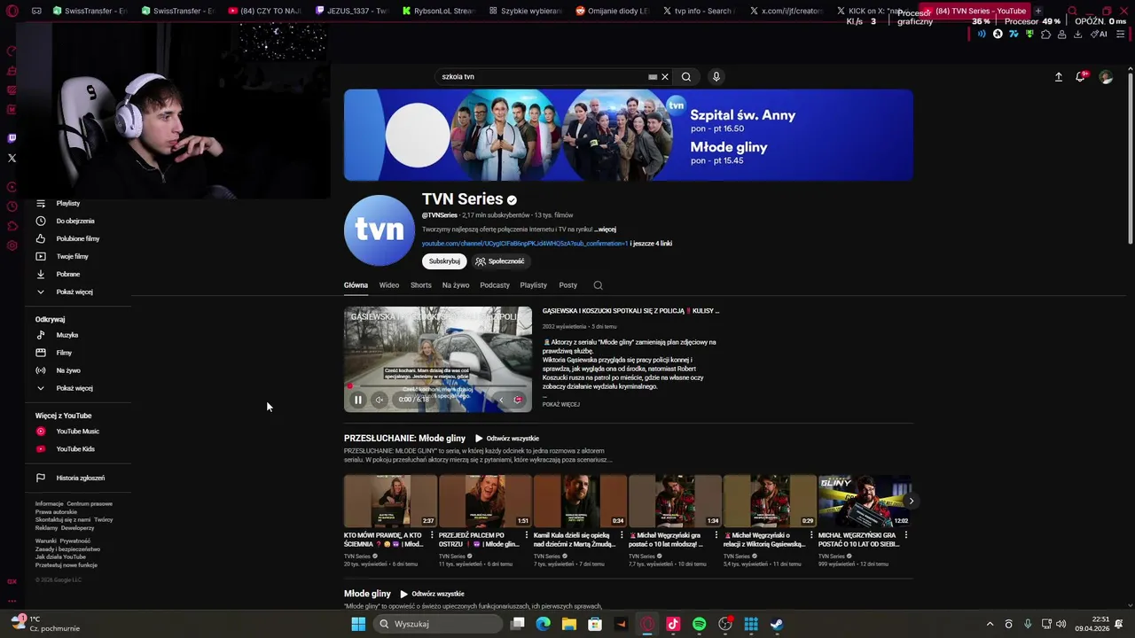Open the Steam taskbar icon
The height and width of the screenshot is (638, 1135).
coord(776,624)
